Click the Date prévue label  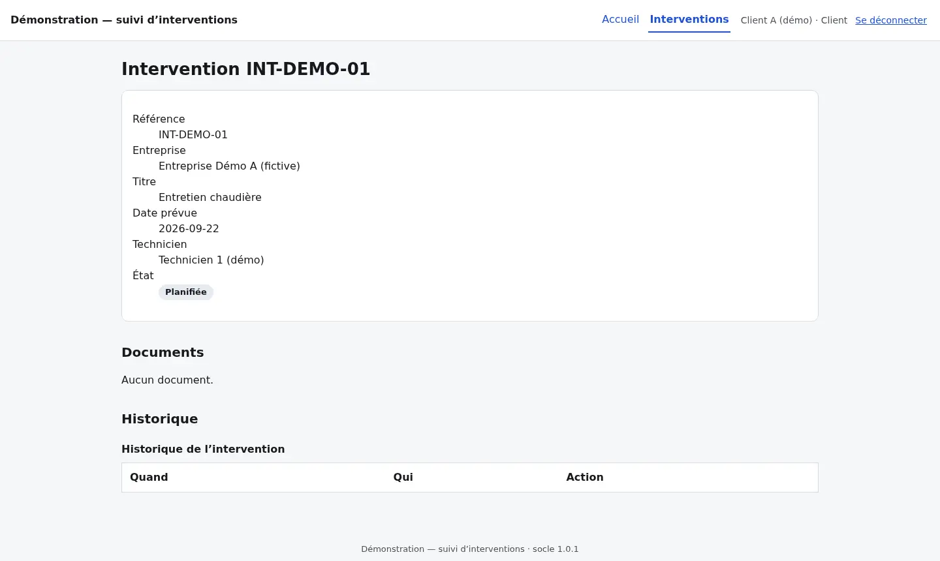[164, 213]
